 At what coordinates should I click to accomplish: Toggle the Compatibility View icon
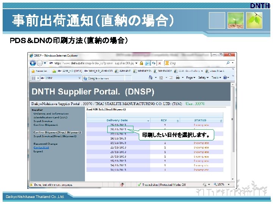click(147, 63)
